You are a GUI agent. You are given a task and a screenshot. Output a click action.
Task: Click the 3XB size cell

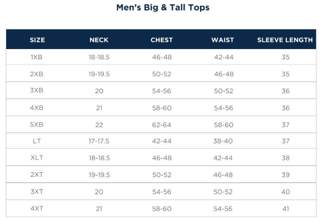click(x=37, y=91)
